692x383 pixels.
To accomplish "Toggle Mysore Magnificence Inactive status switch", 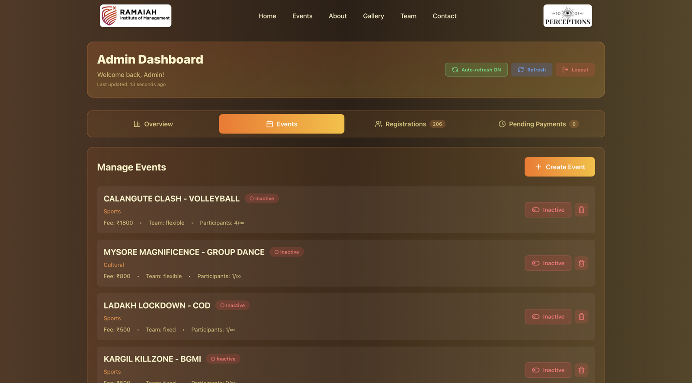I will coord(548,263).
